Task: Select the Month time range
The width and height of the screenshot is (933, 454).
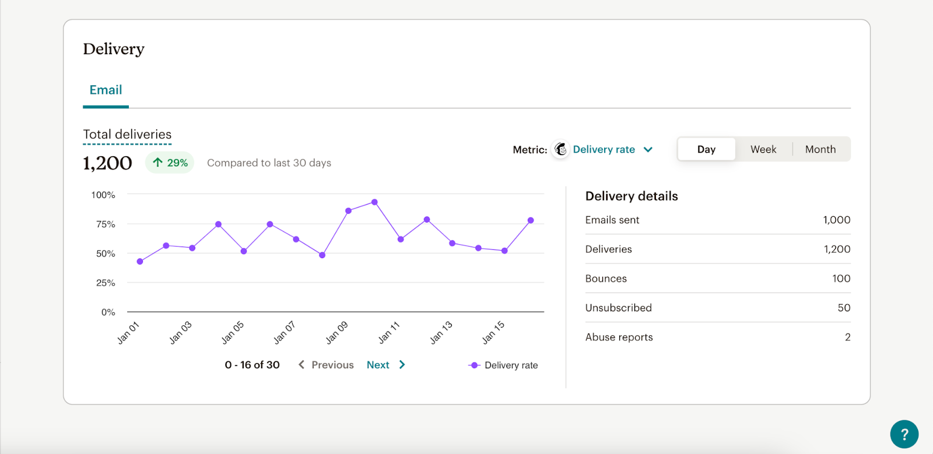Action: point(820,149)
